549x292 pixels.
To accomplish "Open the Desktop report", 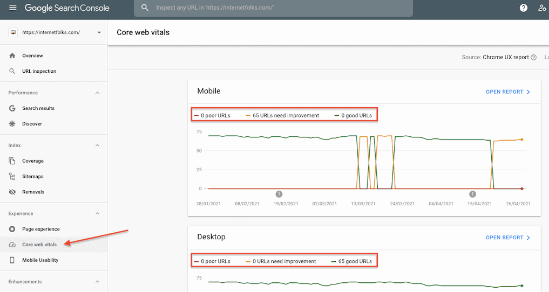I will click(x=507, y=238).
